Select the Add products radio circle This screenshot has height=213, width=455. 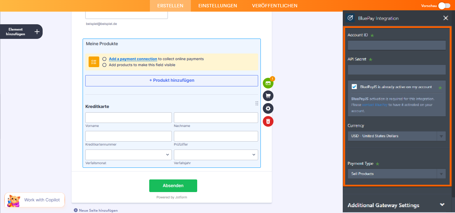(x=105, y=65)
